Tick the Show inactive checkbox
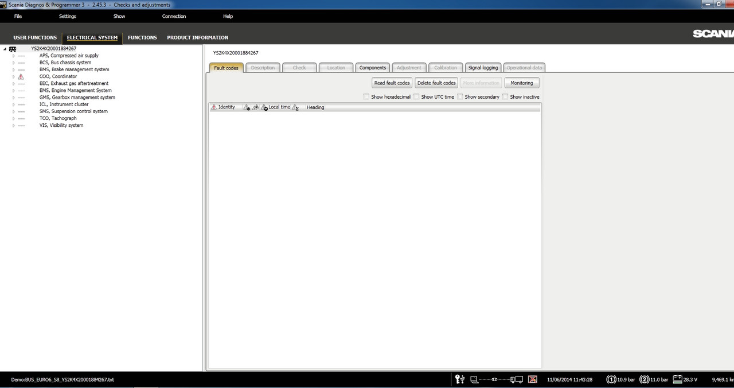734x388 pixels. click(505, 96)
